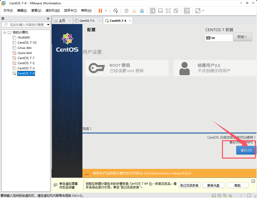Open the ROOT 密码 setting
The width and height of the screenshot is (257, 198).
(127, 68)
